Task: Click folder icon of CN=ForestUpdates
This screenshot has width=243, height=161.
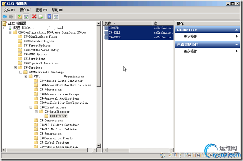Action: click(x=20, y=46)
